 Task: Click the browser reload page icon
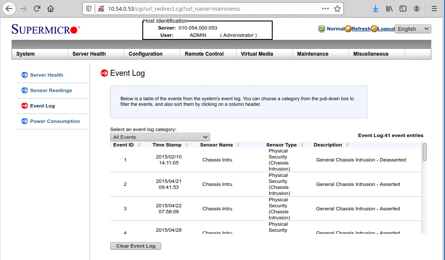[x=37, y=9]
